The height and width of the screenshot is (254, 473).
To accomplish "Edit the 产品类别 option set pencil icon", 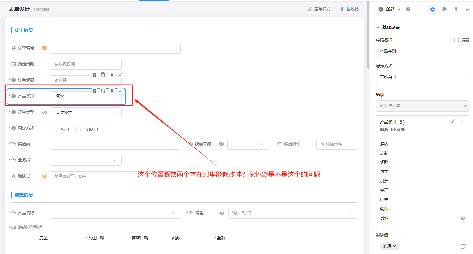I will [453, 121].
